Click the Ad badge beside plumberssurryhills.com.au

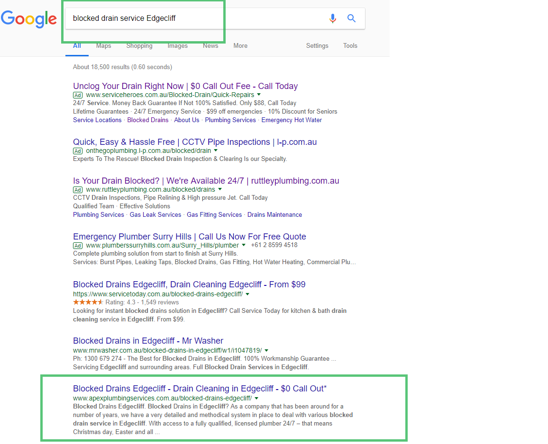pos(78,245)
